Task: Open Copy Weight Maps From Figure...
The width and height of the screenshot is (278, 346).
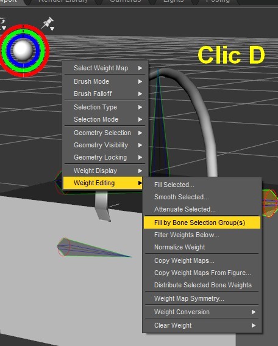Action: pyautogui.click(x=202, y=273)
